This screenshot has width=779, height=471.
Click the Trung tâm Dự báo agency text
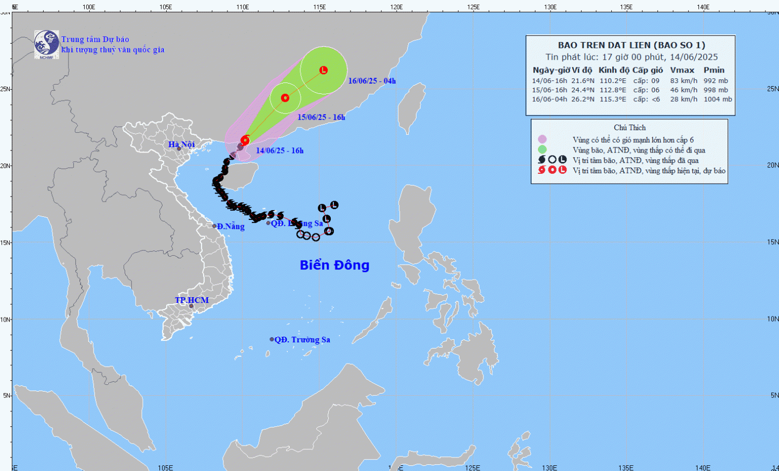click(x=95, y=39)
